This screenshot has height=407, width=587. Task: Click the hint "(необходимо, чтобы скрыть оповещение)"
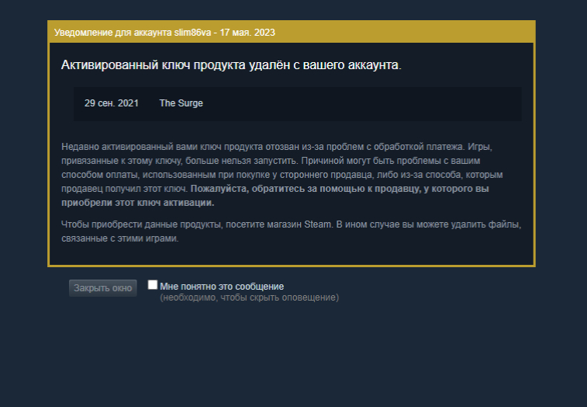(x=250, y=297)
